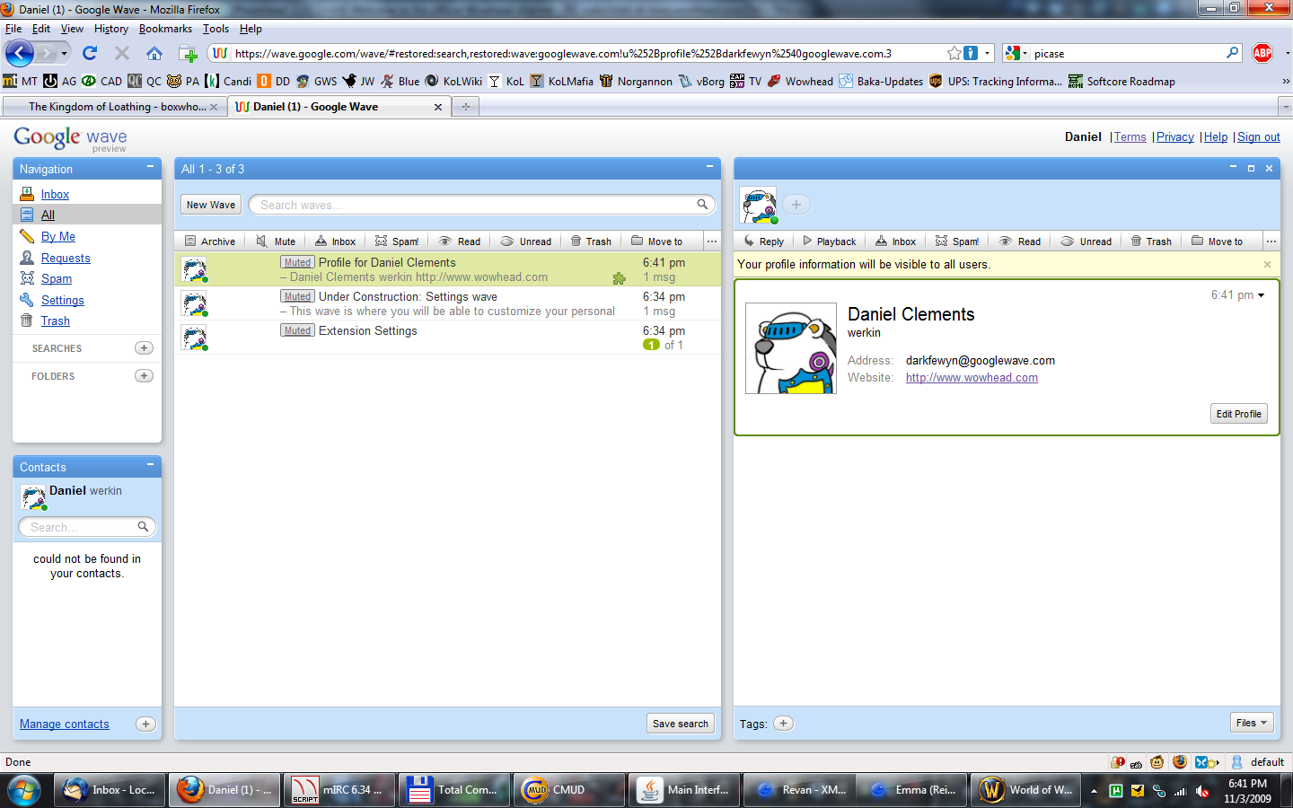
Task: Add a saved search with the SEARCHES plus
Action: 144,348
